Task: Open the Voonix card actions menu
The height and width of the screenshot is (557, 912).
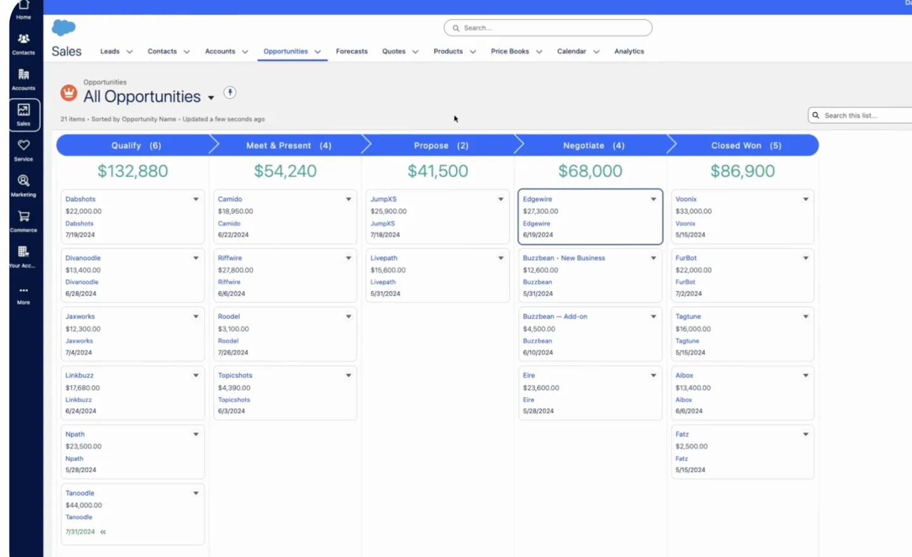Action: (806, 199)
